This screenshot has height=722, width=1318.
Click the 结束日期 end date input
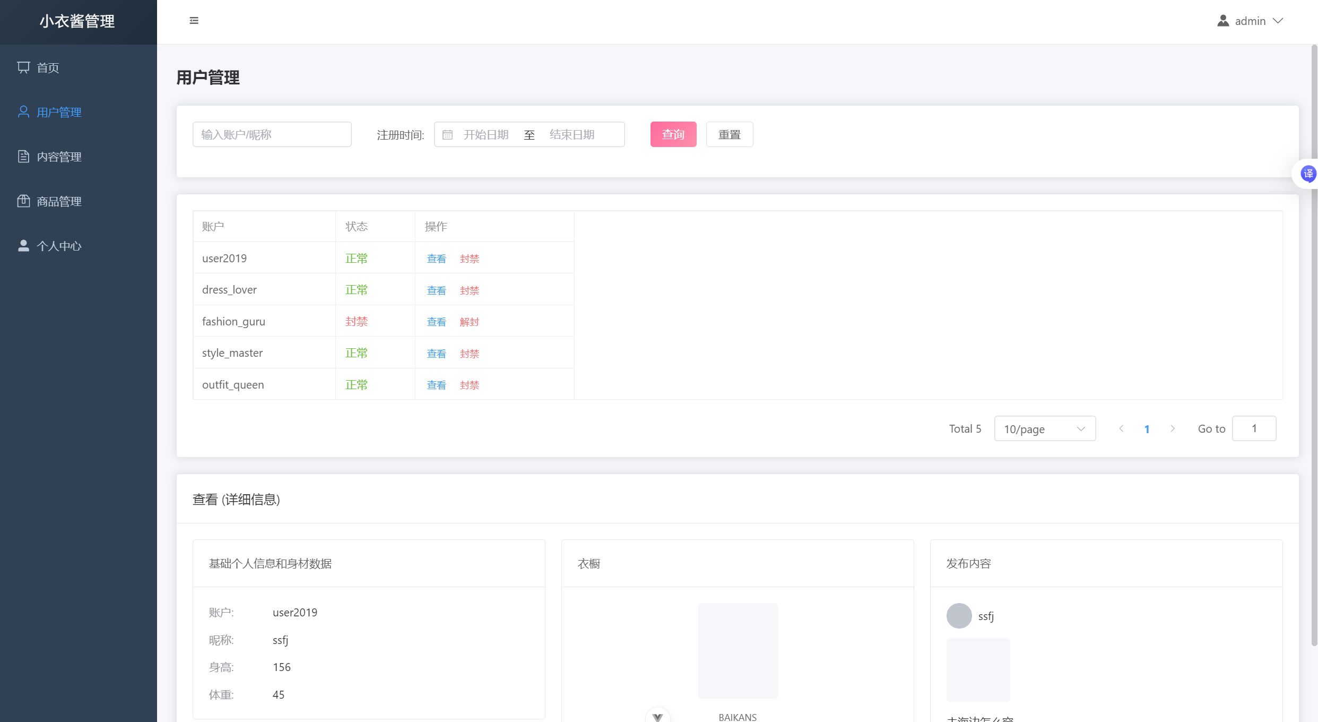pos(572,135)
